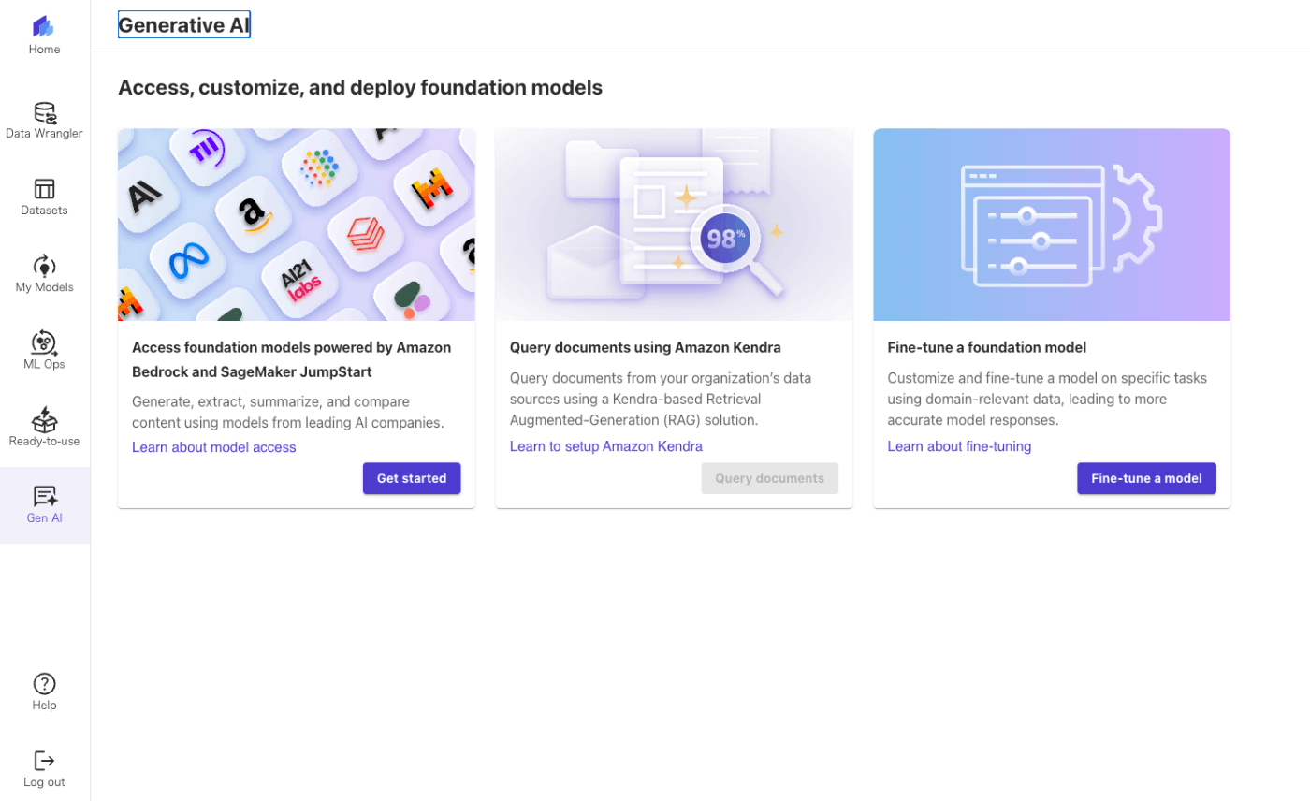The image size is (1310, 801).
Task: Click the 'Fine-tune a foundation model' card title
Action: (987, 347)
